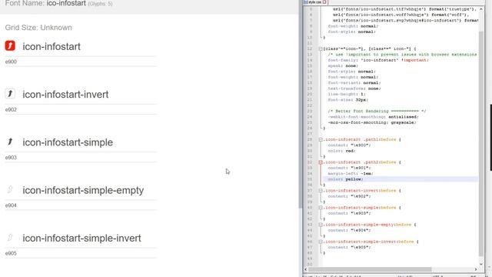The width and height of the screenshot is (492, 277).
Task: Click the '-webkit-font-smoothing: antialiased' line
Action: click(x=374, y=117)
